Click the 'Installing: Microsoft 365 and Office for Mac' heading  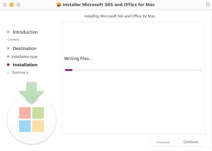[120, 16]
